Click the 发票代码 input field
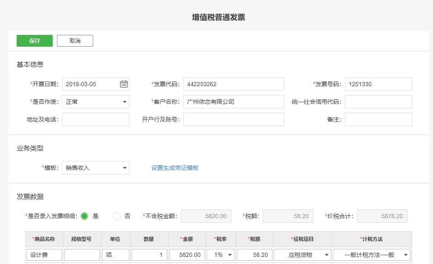433x264 pixels. (234, 84)
